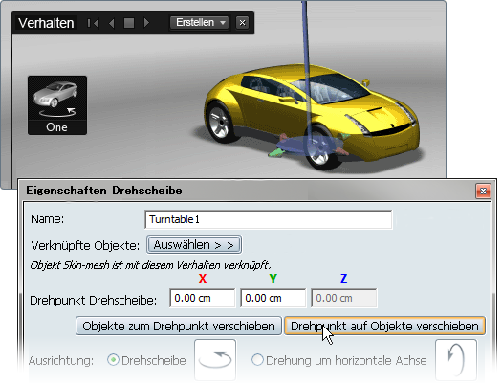The width and height of the screenshot is (502, 385).
Task: Click the turntable rotation arrow icon
Action: click(215, 359)
